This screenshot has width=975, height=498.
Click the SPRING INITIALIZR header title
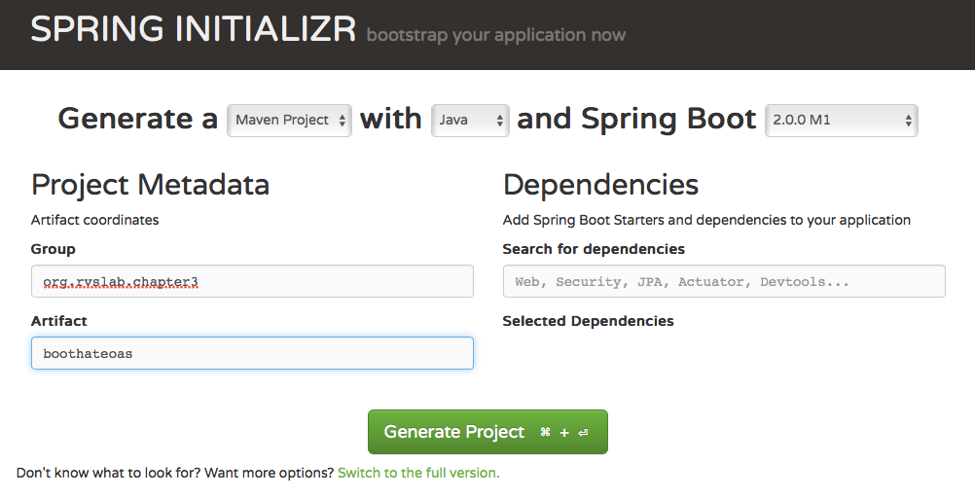point(194,28)
